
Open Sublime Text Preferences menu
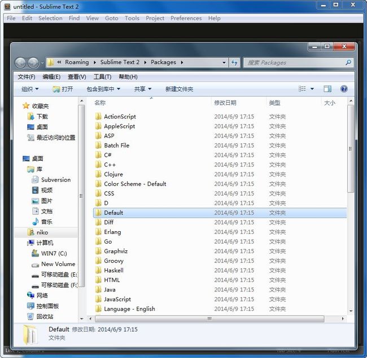(186, 18)
